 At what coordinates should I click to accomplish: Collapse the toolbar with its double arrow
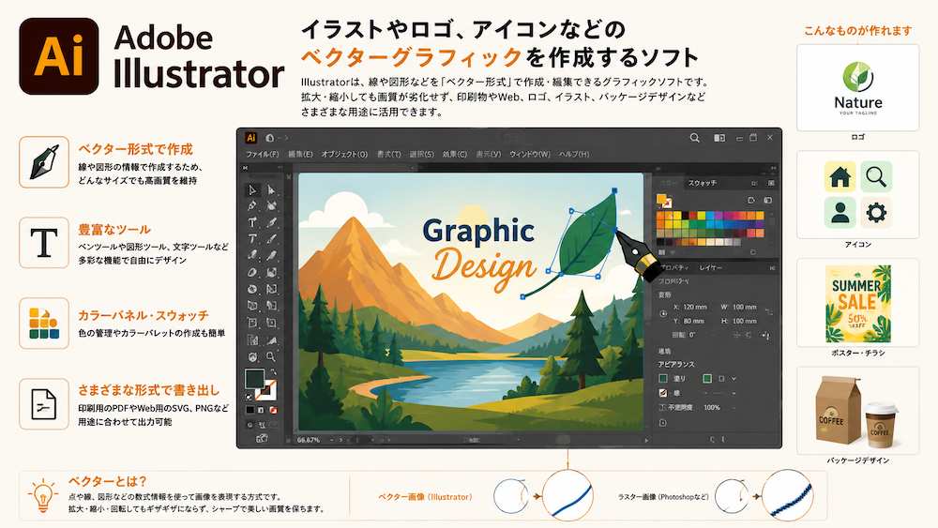(x=245, y=168)
